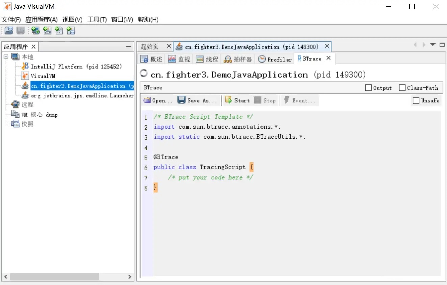Image resolution: width=447 pixels, height=285 pixels.
Task: Click the Load snapshot toolbar icon
Action: 9,31
